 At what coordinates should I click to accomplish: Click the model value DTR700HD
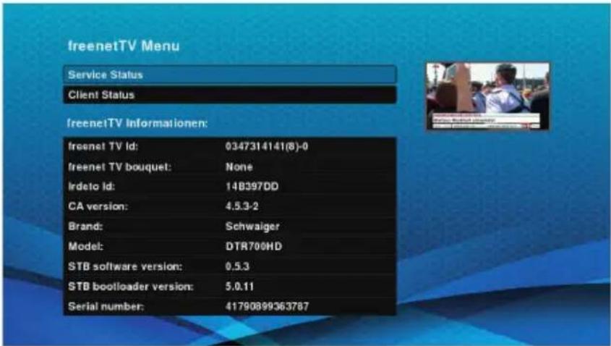(253, 247)
